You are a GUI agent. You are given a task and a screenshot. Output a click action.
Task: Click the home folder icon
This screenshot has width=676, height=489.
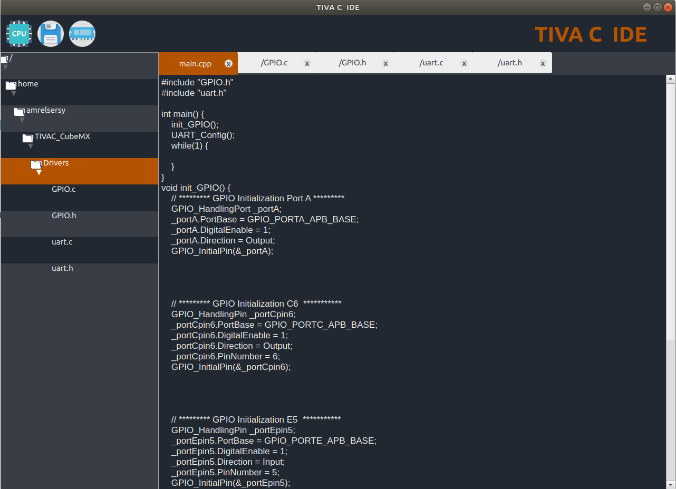pyautogui.click(x=11, y=83)
